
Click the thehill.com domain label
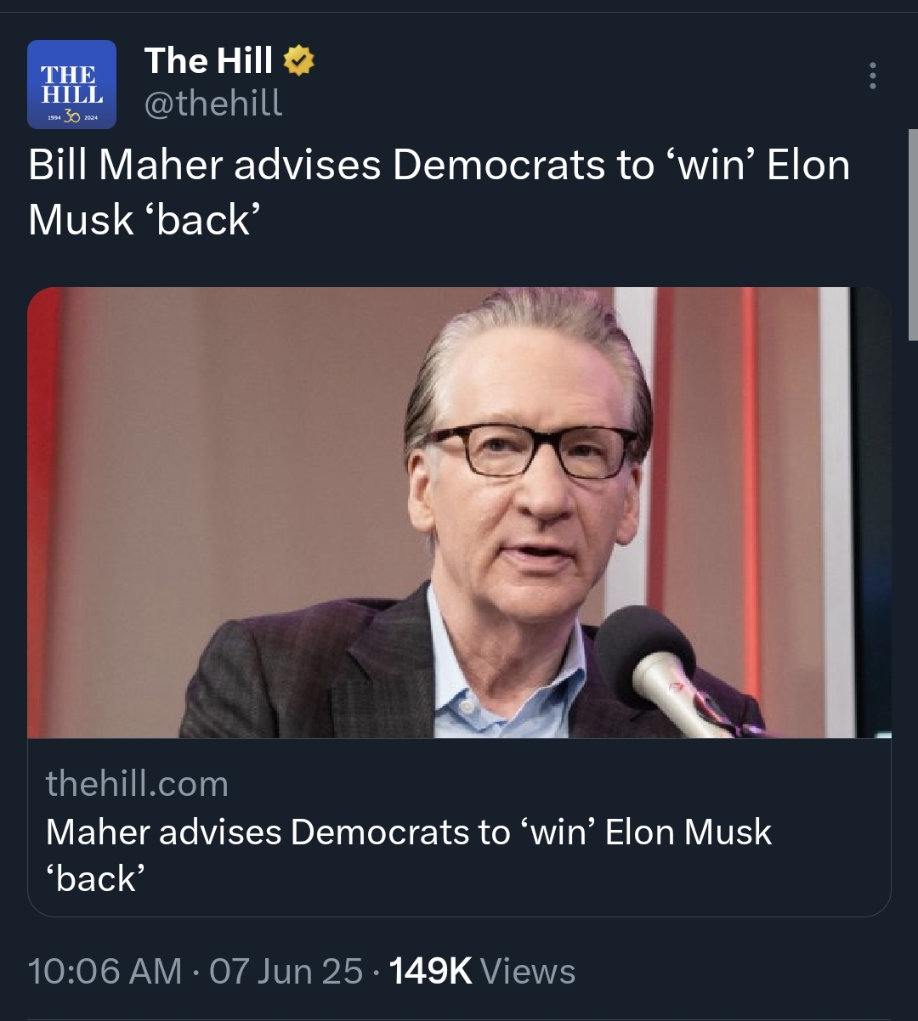(137, 783)
